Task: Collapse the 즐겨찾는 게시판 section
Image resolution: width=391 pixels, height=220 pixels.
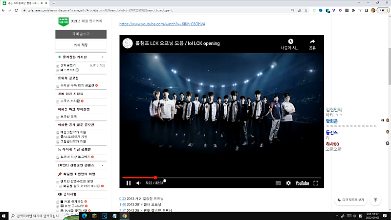Action: (x=102, y=58)
